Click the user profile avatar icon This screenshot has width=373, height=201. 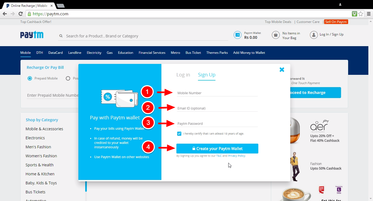tap(314, 35)
